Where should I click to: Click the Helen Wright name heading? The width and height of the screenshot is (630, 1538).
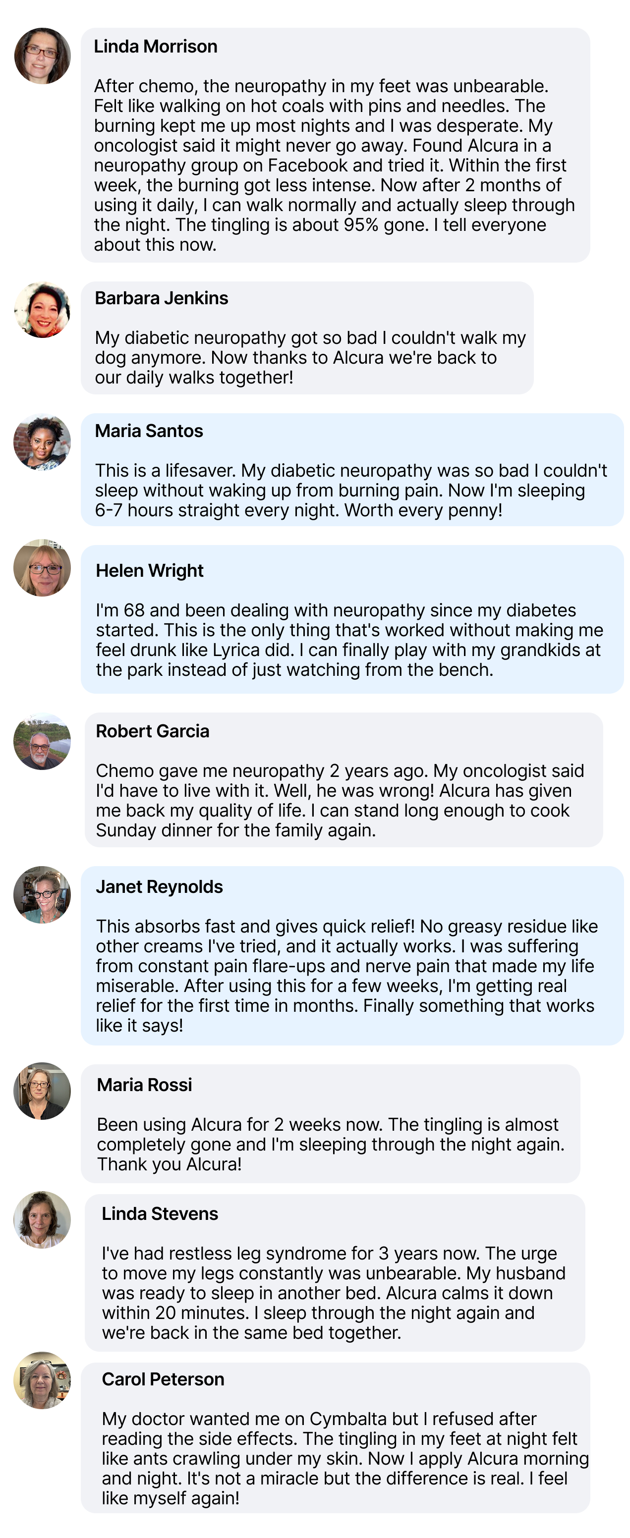(x=149, y=571)
